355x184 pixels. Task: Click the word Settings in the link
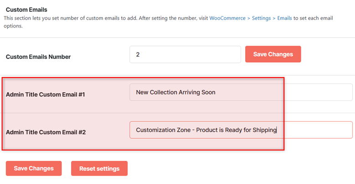coord(261,18)
